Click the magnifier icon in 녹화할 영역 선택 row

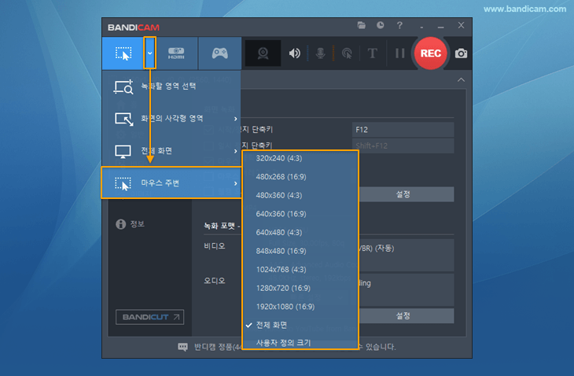pos(123,87)
